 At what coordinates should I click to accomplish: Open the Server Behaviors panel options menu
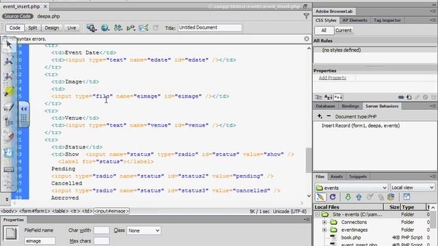[x=433, y=106]
